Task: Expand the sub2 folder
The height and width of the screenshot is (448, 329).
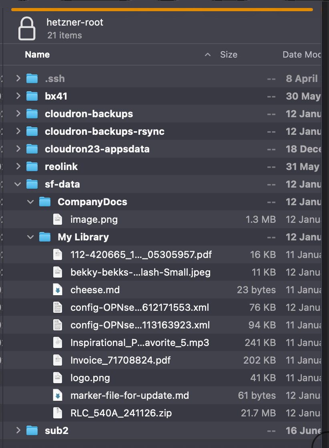Action: (18, 430)
